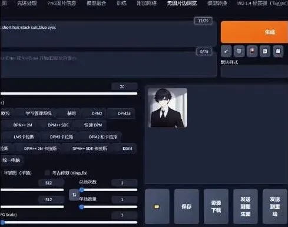Image resolution: width=288 pixels, height=227 pixels.
Task: Click the floppy disk save style icon
Action: tap(278, 51)
